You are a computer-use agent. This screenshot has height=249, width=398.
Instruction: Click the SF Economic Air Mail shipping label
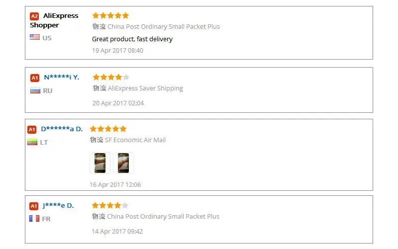point(135,140)
